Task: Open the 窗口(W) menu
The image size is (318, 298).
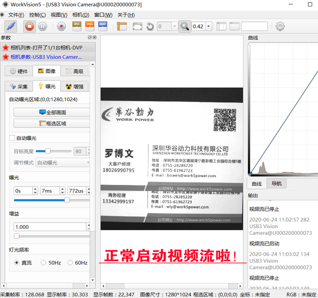Action: [103, 15]
